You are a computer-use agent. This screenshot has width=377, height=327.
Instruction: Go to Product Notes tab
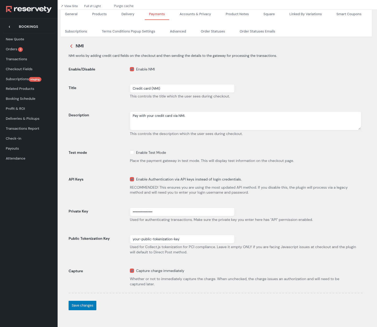pos(237,14)
